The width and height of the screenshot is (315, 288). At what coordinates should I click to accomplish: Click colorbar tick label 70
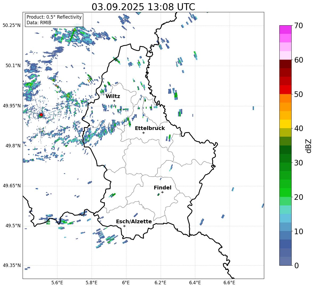pyautogui.click(x=299, y=26)
